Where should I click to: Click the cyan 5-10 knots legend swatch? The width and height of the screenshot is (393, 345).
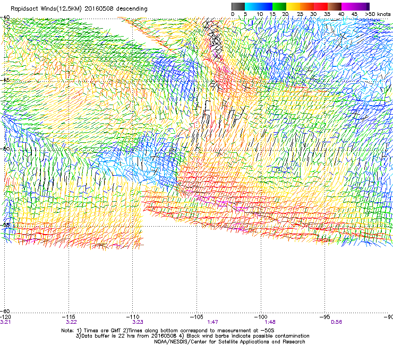coord(252,6)
